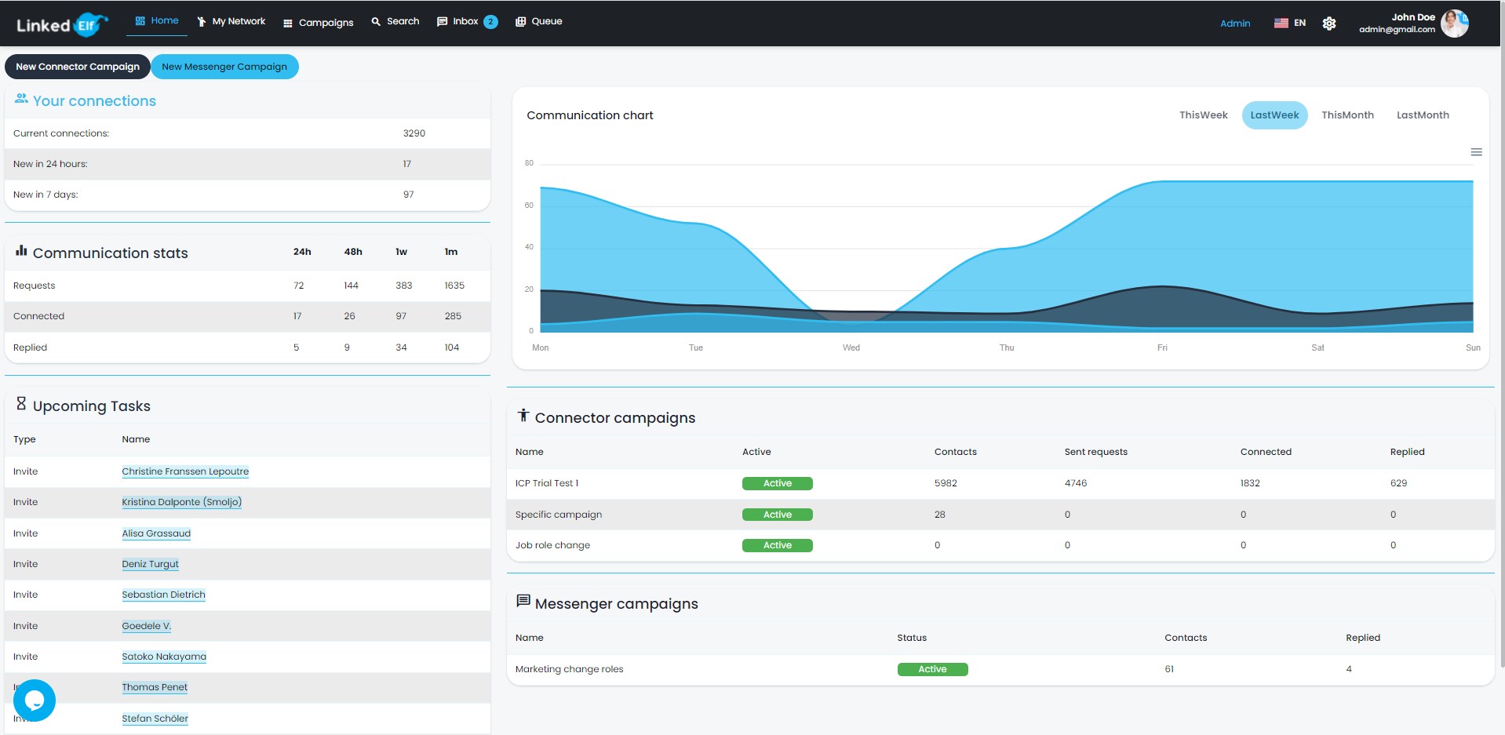Viewport: 1505px width, 735px height.
Task: Click John Doe's profile avatar
Action: pos(1454,24)
